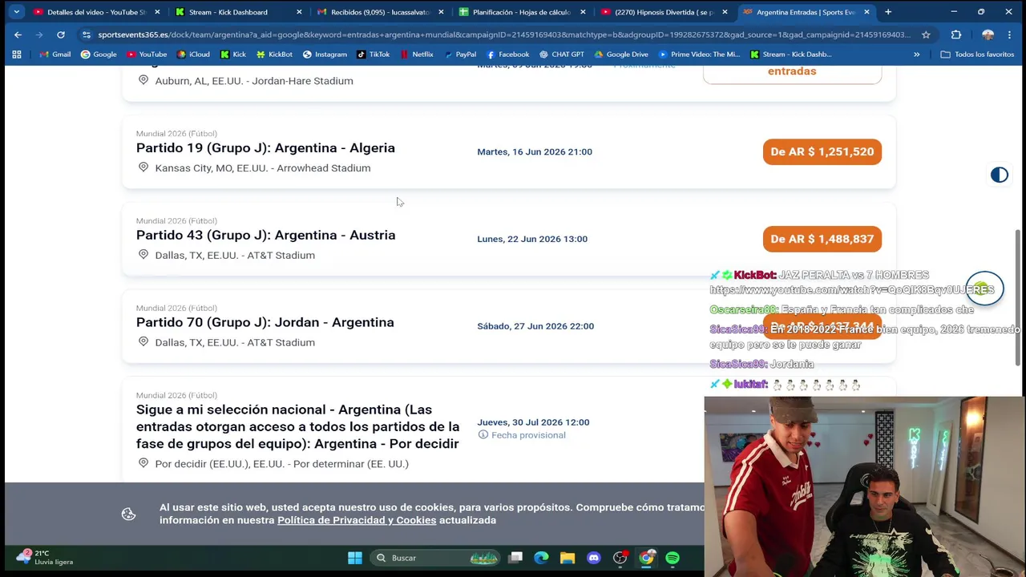Screen dimensions: 1026x577
Task: Open Discord from the taskbar
Action: pyautogui.click(x=594, y=558)
